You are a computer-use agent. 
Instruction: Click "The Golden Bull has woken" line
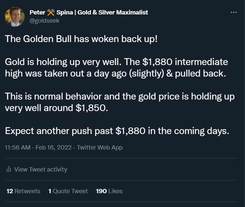point(81,39)
